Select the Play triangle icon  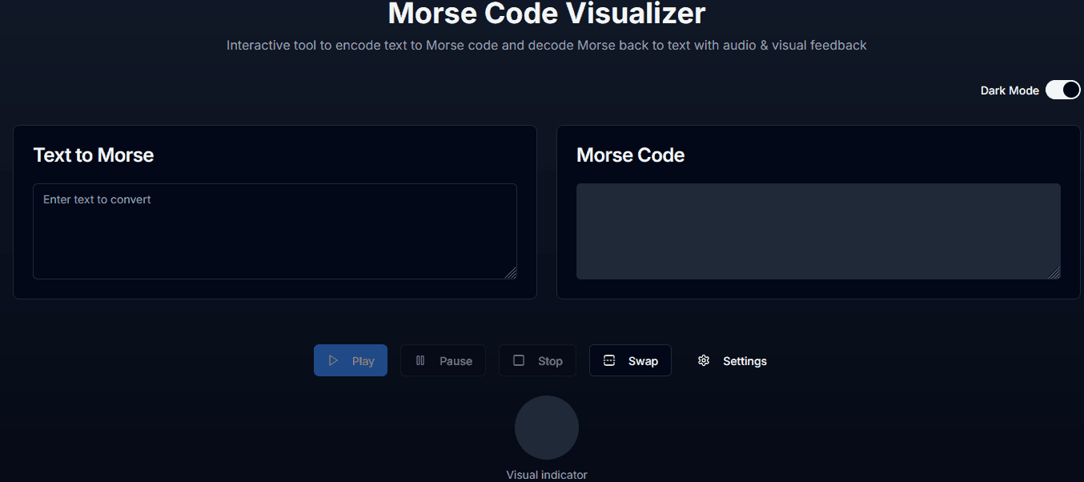tap(334, 360)
